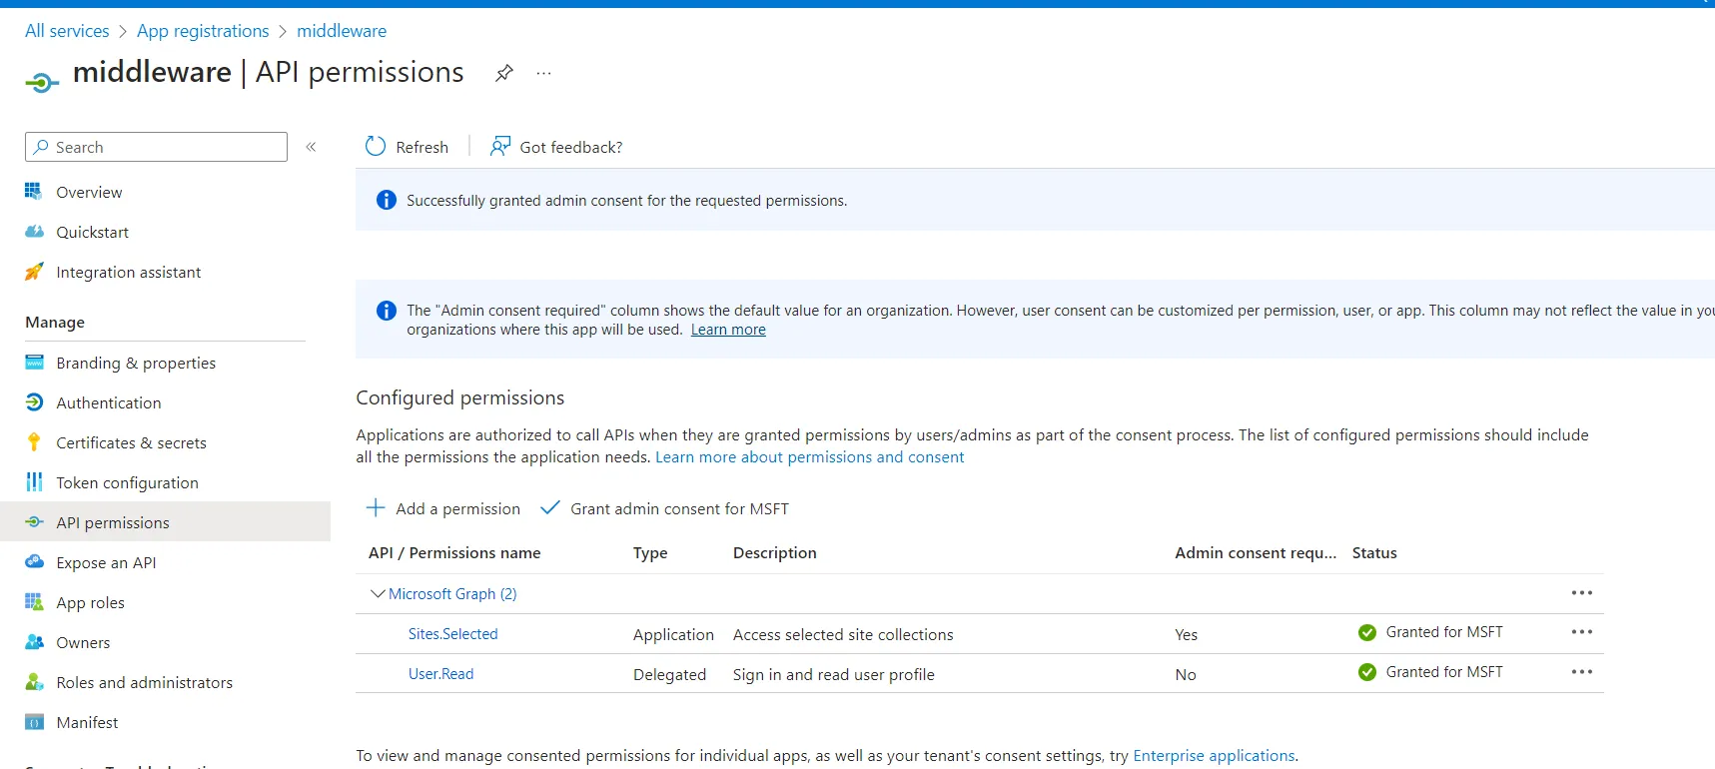Open the ellipsis menu for Sites.Selected row
This screenshot has height=769, width=1715.
point(1581,632)
